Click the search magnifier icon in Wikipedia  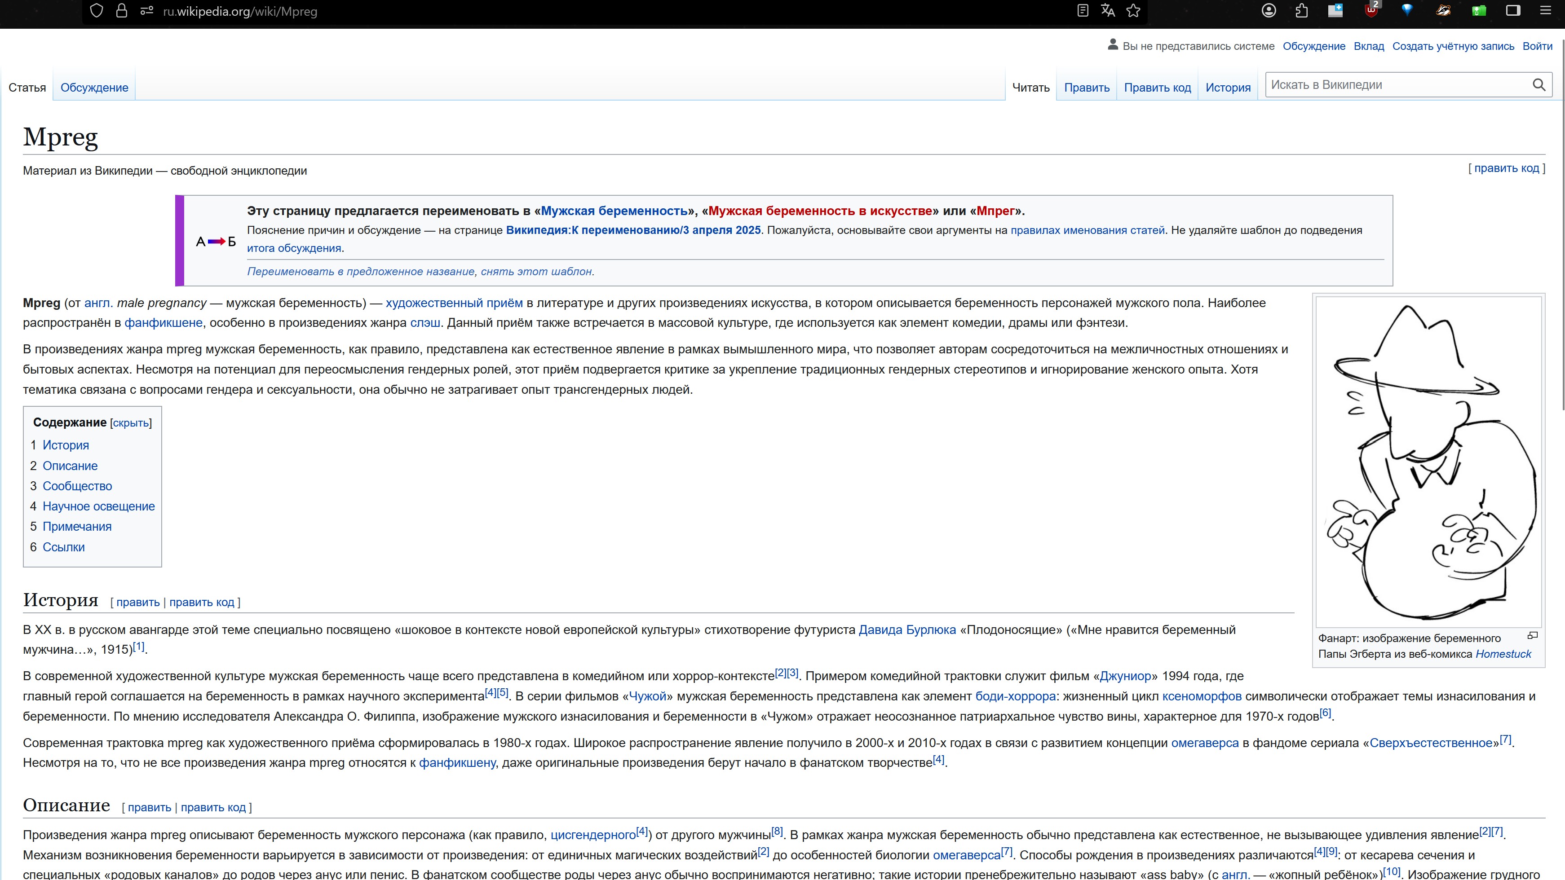(x=1539, y=85)
